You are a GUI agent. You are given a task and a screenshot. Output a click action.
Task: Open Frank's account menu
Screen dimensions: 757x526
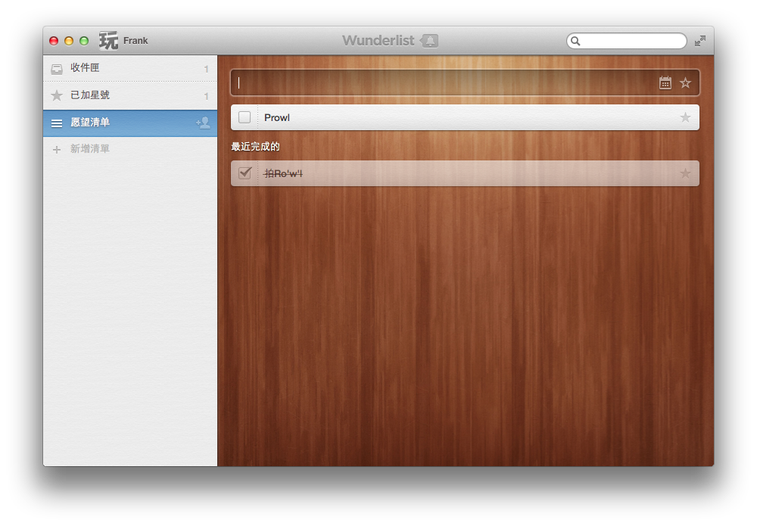pyautogui.click(x=136, y=41)
